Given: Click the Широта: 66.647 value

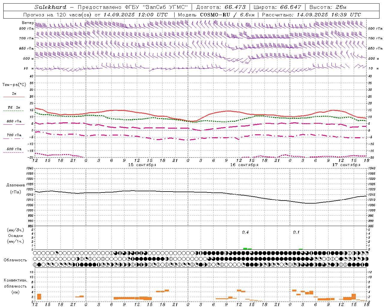Looking at the screenshot, I should 277,7.
